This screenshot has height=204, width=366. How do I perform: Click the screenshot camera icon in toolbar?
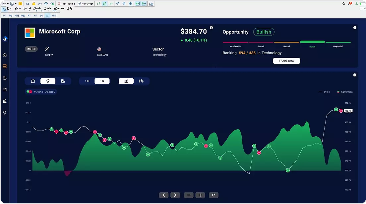pyautogui.click(x=151, y=4)
